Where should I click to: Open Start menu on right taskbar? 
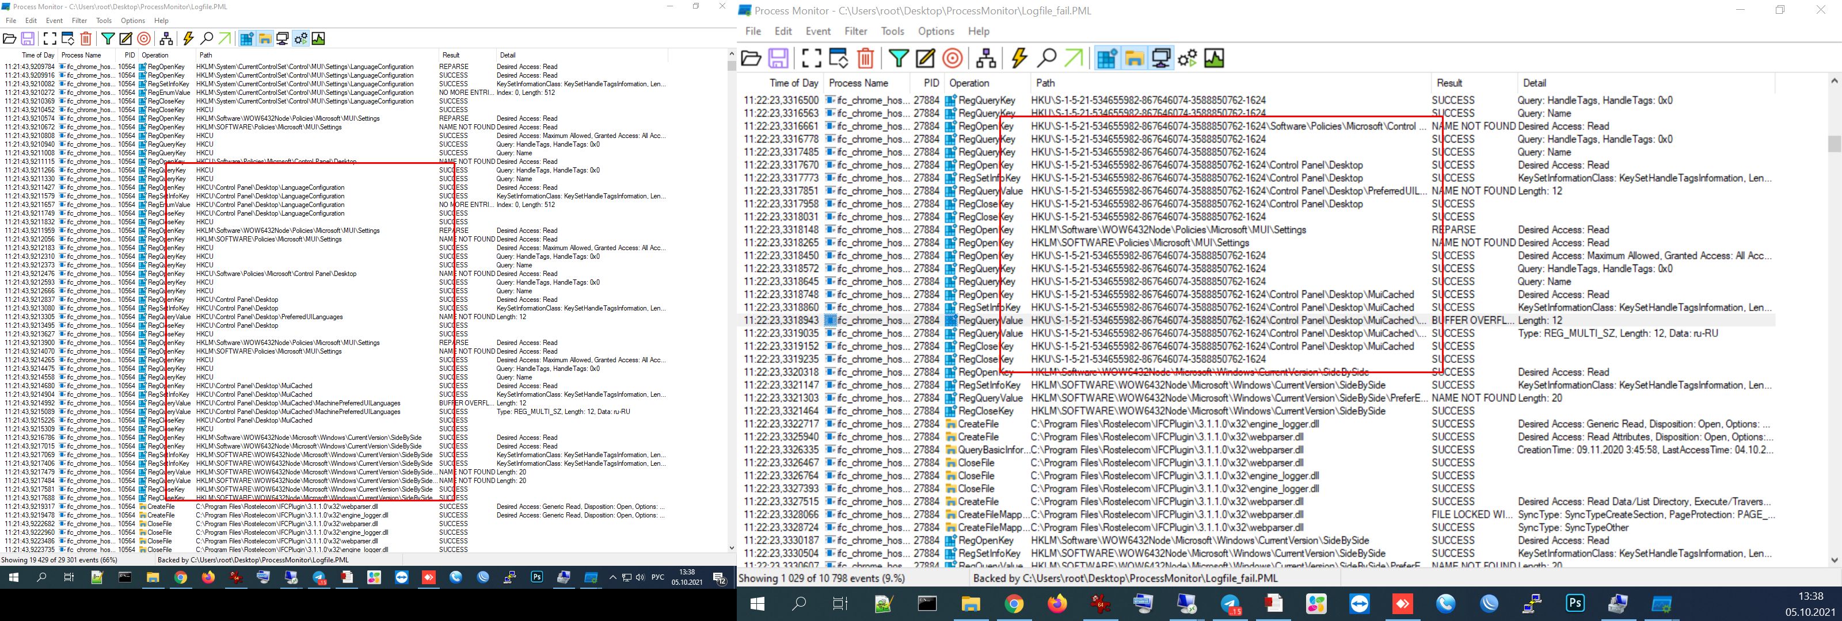point(758,604)
